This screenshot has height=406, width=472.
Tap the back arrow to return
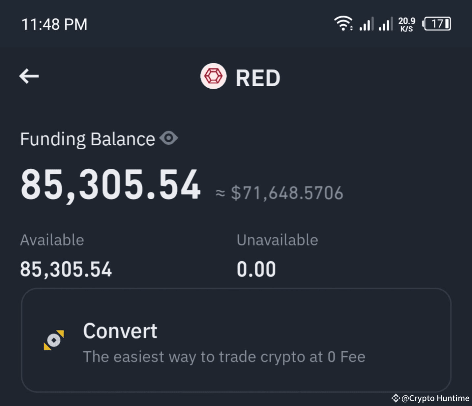29,76
